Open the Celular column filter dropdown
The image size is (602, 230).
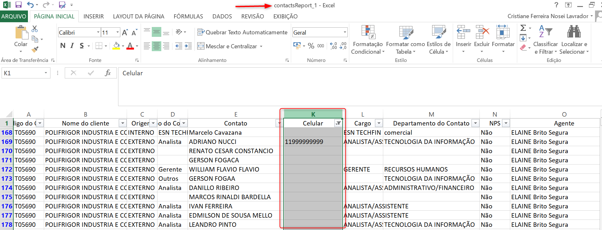(338, 123)
